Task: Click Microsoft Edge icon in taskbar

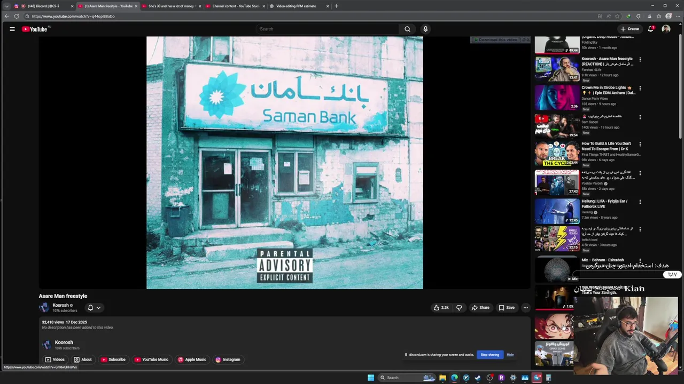Action: [454, 378]
